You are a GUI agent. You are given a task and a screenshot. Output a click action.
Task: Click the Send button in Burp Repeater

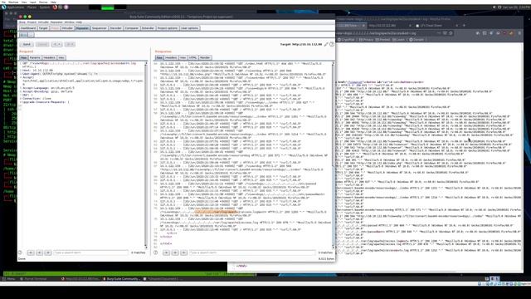pos(27,44)
